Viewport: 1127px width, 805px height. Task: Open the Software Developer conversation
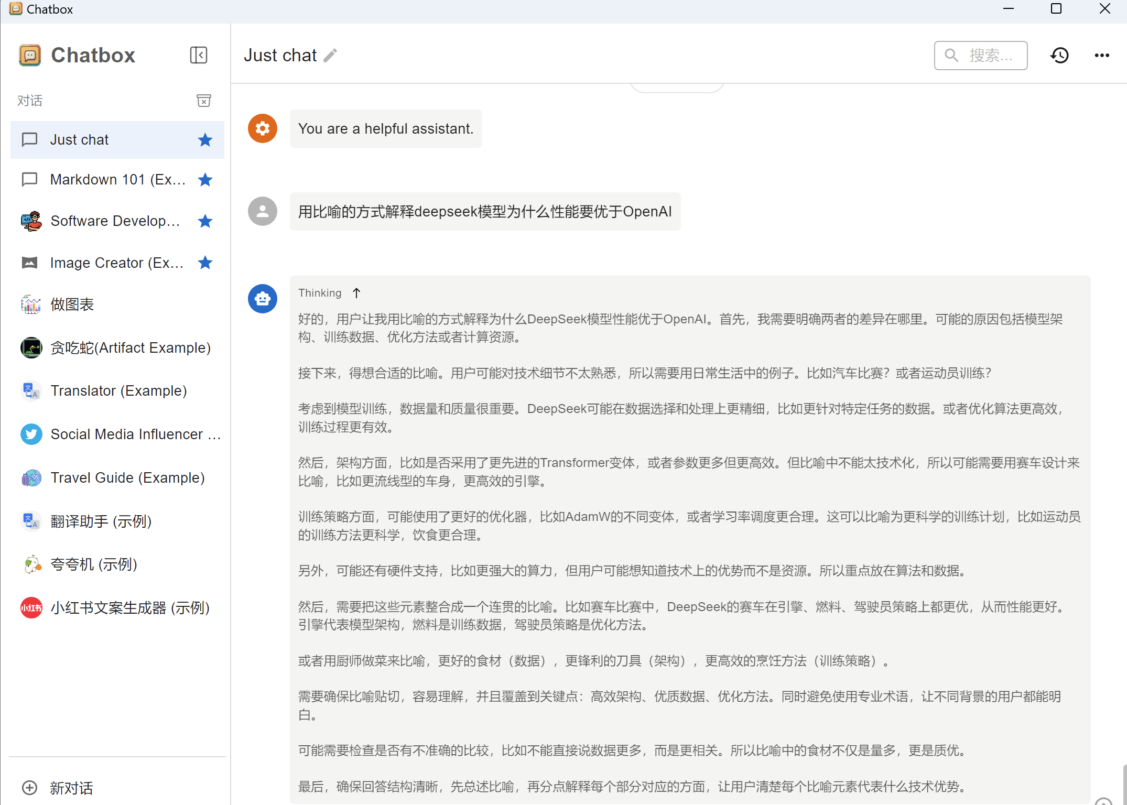coord(115,221)
